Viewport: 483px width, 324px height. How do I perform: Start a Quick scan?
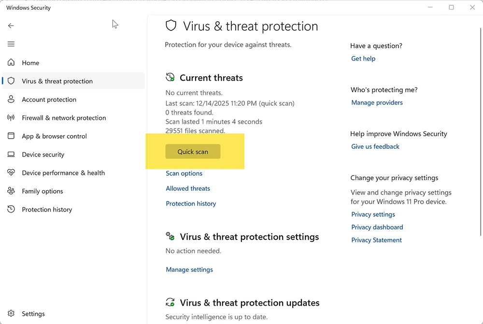192,151
